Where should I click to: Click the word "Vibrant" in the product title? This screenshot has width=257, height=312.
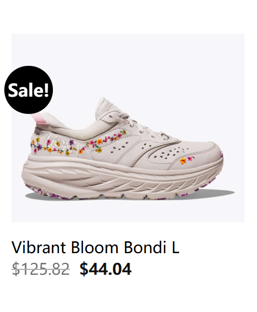click(38, 247)
